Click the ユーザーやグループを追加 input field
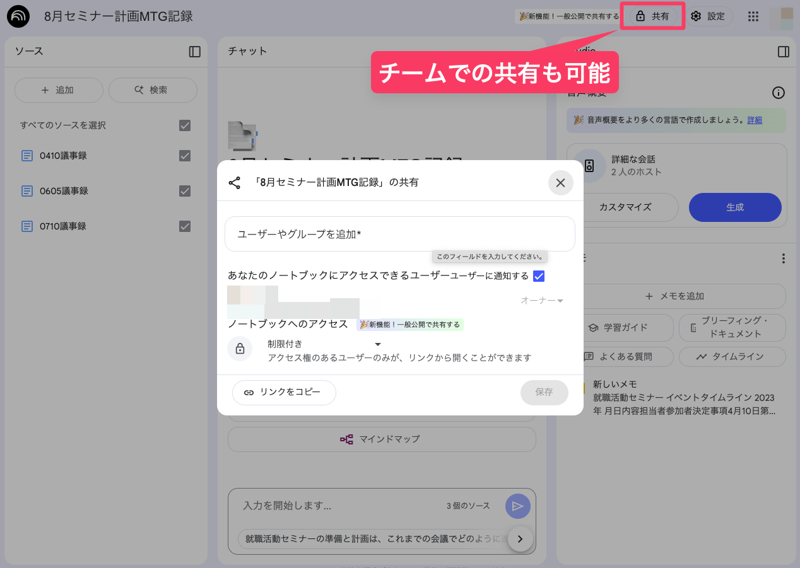800x568 pixels. (x=399, y=234)
